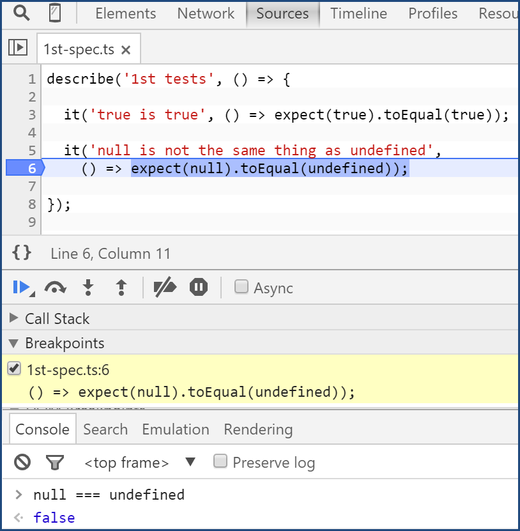Show the file navigator sidebar
The height and width of the screenshot is (531, 520).
point(18,47)
